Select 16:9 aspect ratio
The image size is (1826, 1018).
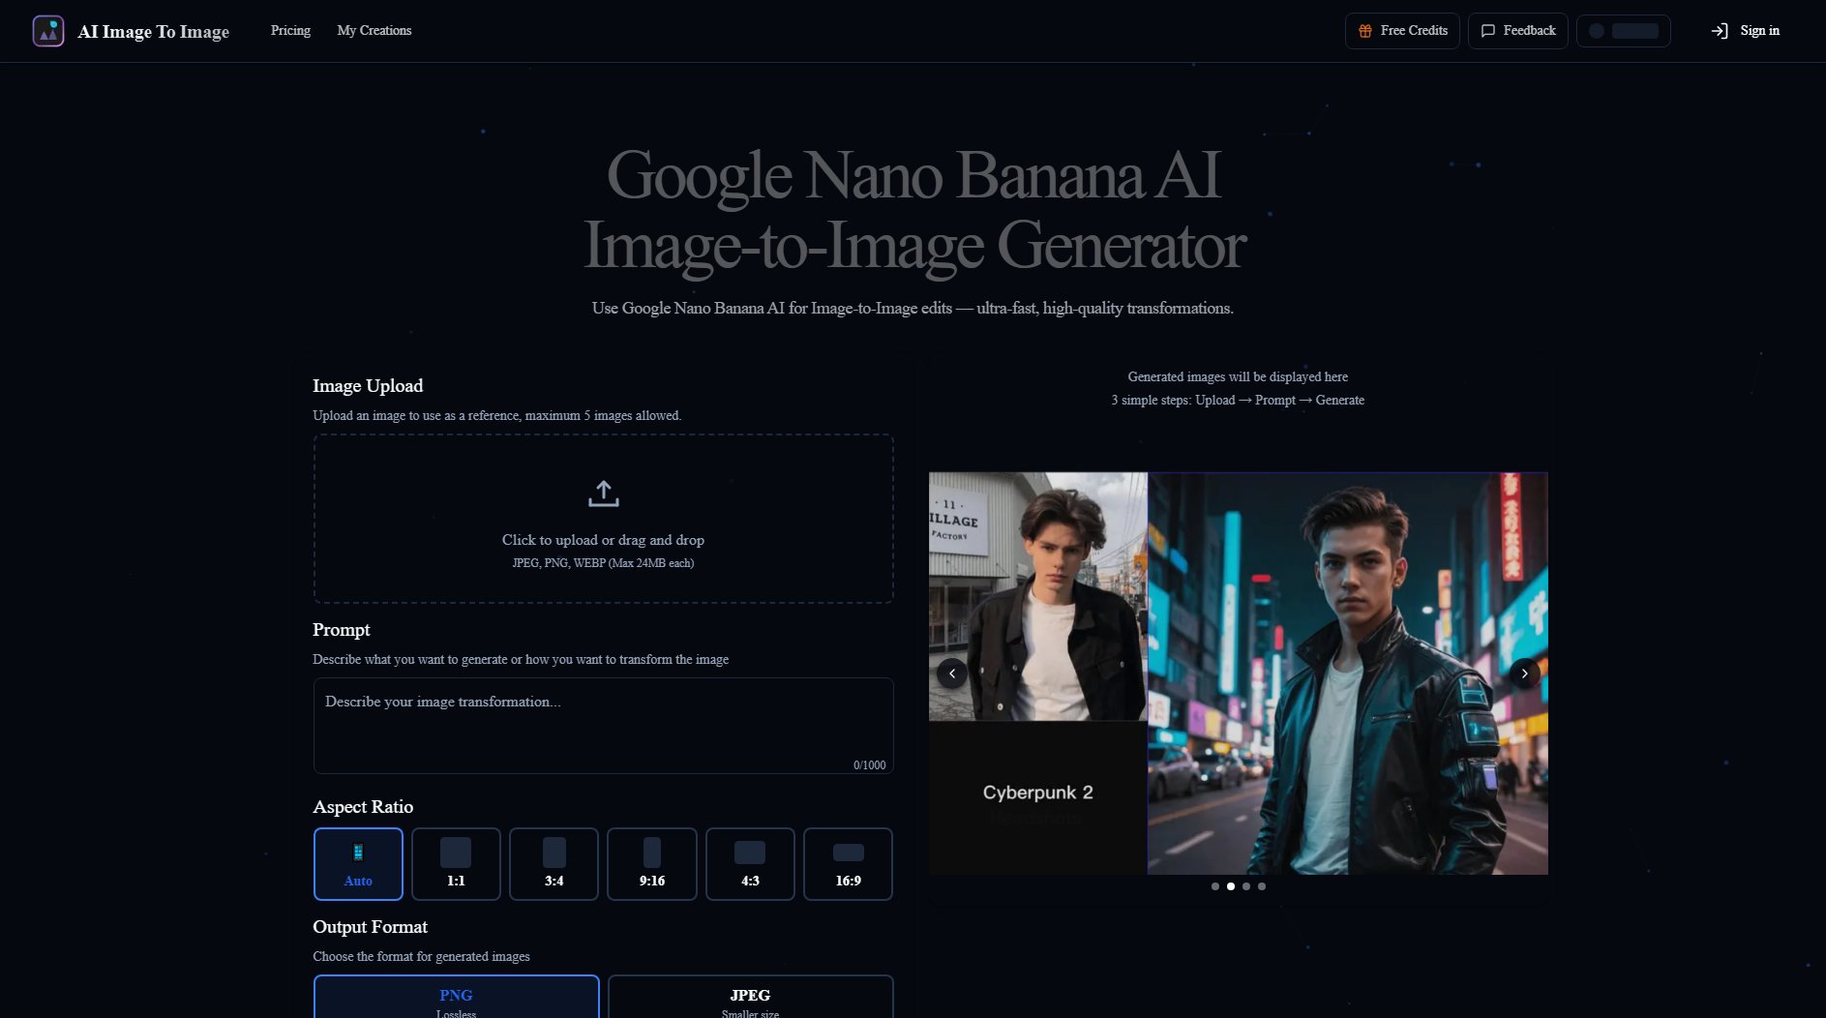(x=848, y=864)
